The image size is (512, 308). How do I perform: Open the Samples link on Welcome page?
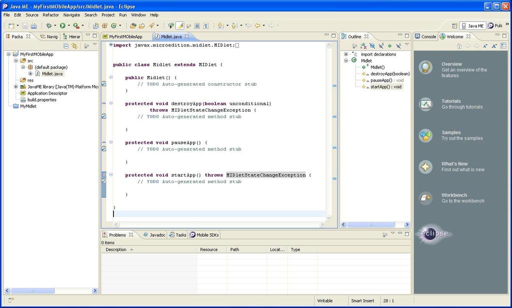click(x=451, y=132)
